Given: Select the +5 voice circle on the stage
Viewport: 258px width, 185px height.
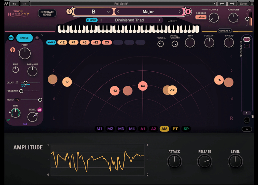Looking at the screenshot, I should (x=219, y=80).
